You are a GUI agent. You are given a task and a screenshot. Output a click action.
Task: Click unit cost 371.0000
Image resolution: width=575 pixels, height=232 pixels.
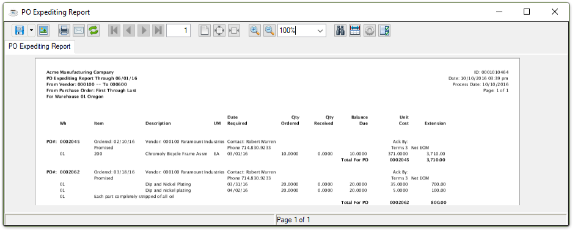(398, 154)
